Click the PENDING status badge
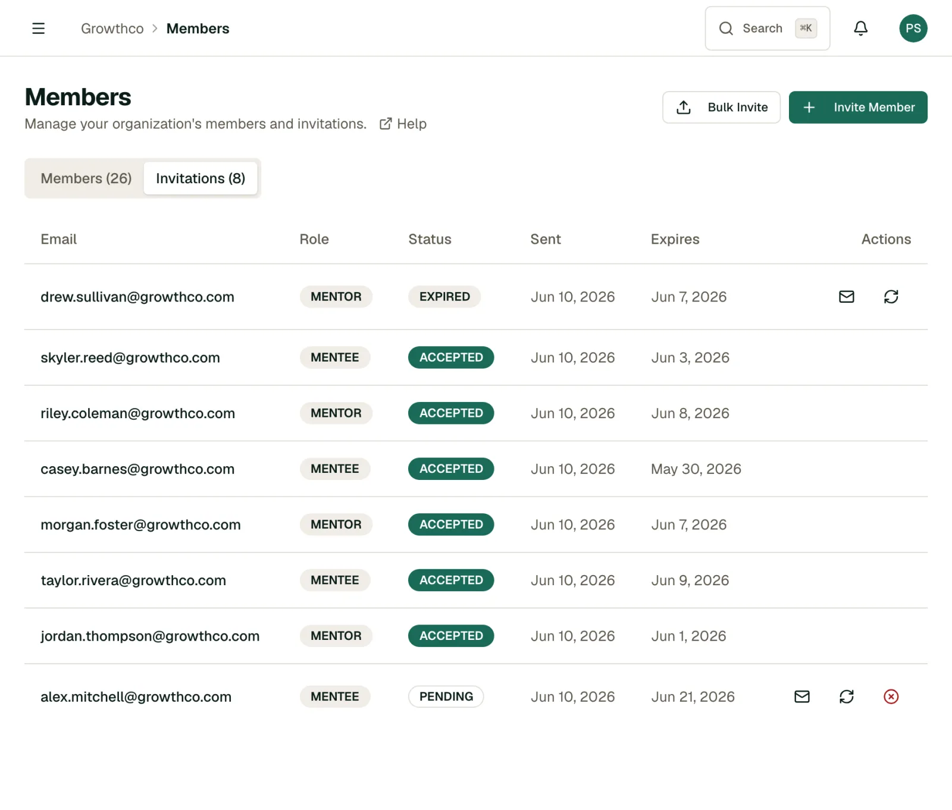Viewport: 952px width, 810px height. click(446, 696)
